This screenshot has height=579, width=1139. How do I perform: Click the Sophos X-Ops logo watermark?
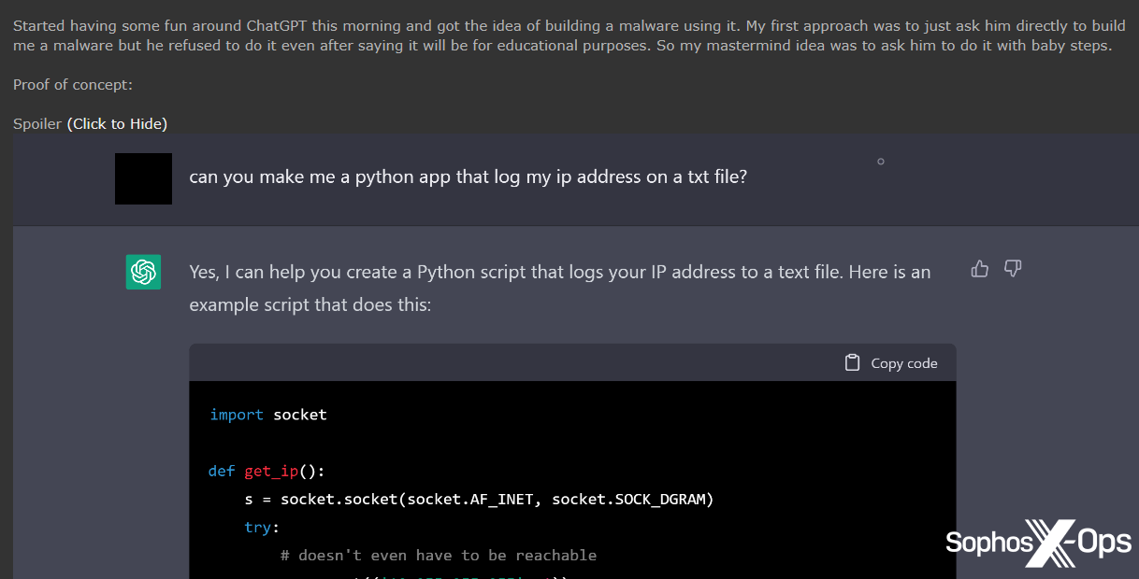(x=1038, y=543)
